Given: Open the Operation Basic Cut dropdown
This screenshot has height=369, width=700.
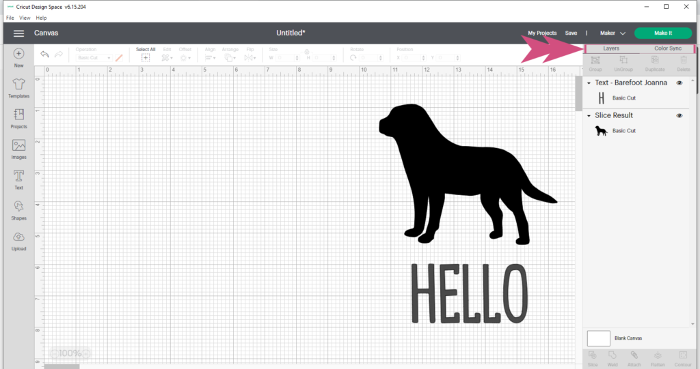Looking at the screenshot, I should (x=94, y=58).
